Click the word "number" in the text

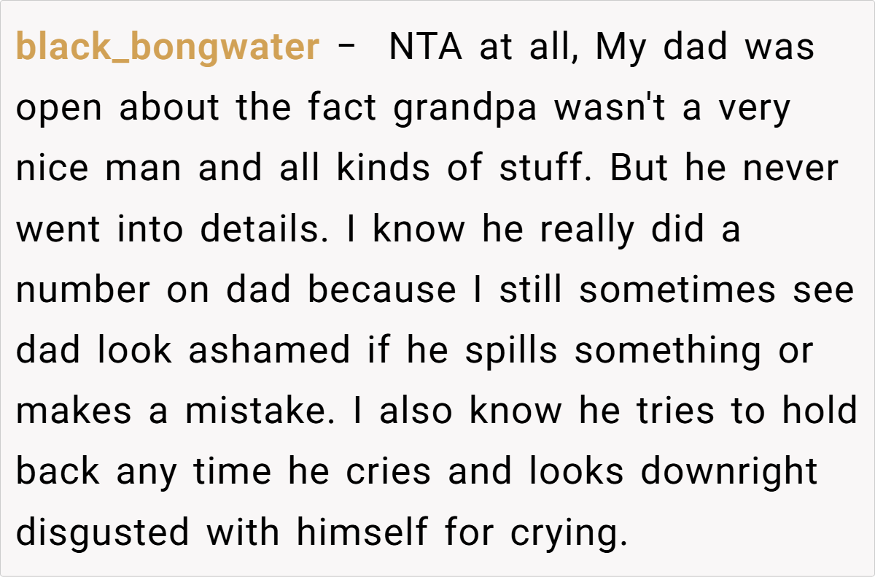[83, 290]
